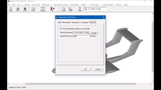The image size is (161, 90).
Task: Select the Flow toolbar icon
Action: pos(33,9)
